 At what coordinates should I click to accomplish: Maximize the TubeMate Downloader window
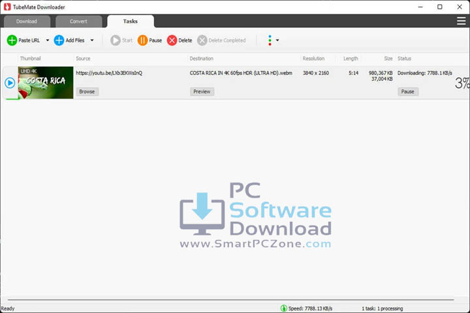(x=440, y=7)
